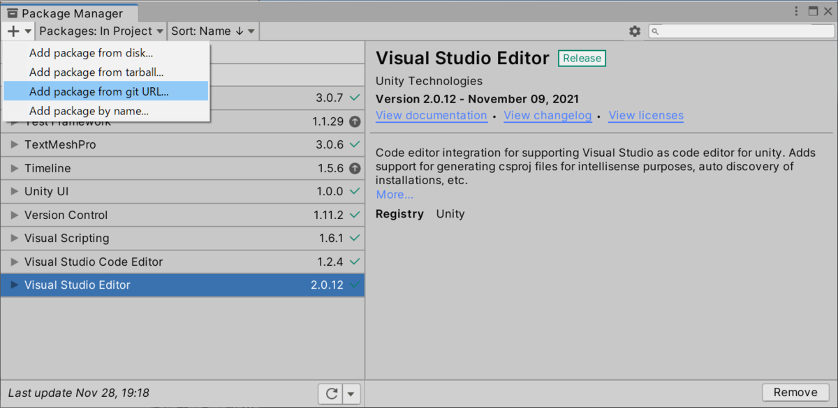
Task: Click Unity UI version 1.0.0 text
Action: click(330, 191)
